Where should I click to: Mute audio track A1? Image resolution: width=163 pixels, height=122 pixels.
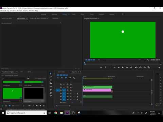point(71,94)
